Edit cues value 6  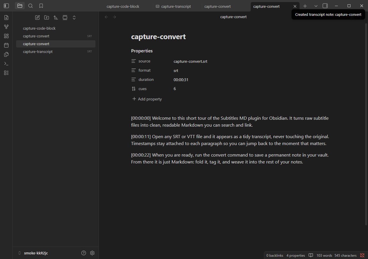(175, 89)
